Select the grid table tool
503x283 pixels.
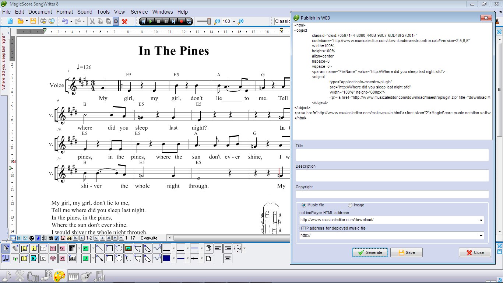click(x=72, y=248)
